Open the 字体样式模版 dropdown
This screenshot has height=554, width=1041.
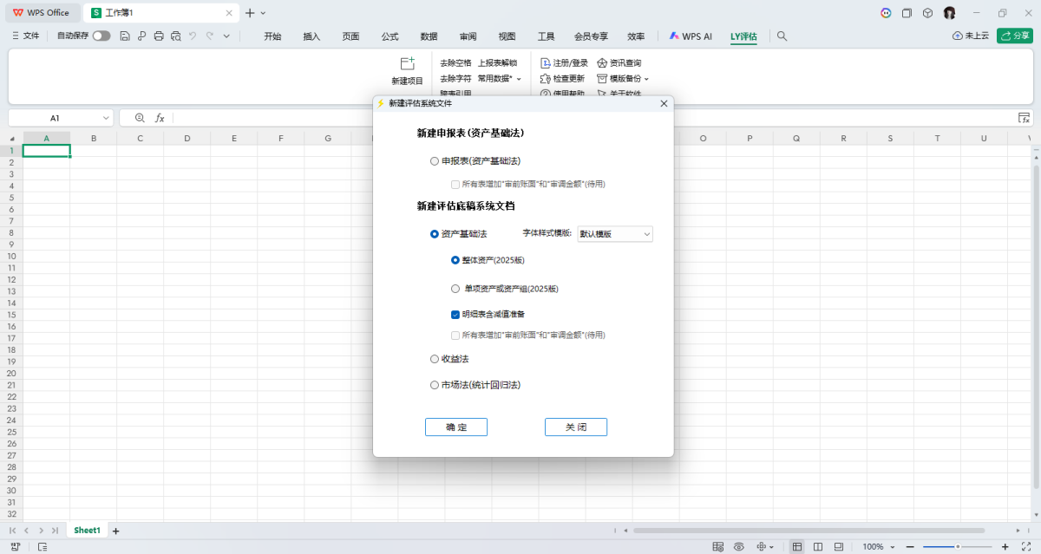coord(614,233)
